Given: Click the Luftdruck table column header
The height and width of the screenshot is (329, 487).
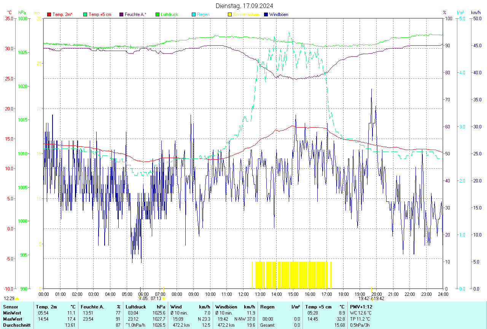Looking at the screenshot, I should [136, 307].
